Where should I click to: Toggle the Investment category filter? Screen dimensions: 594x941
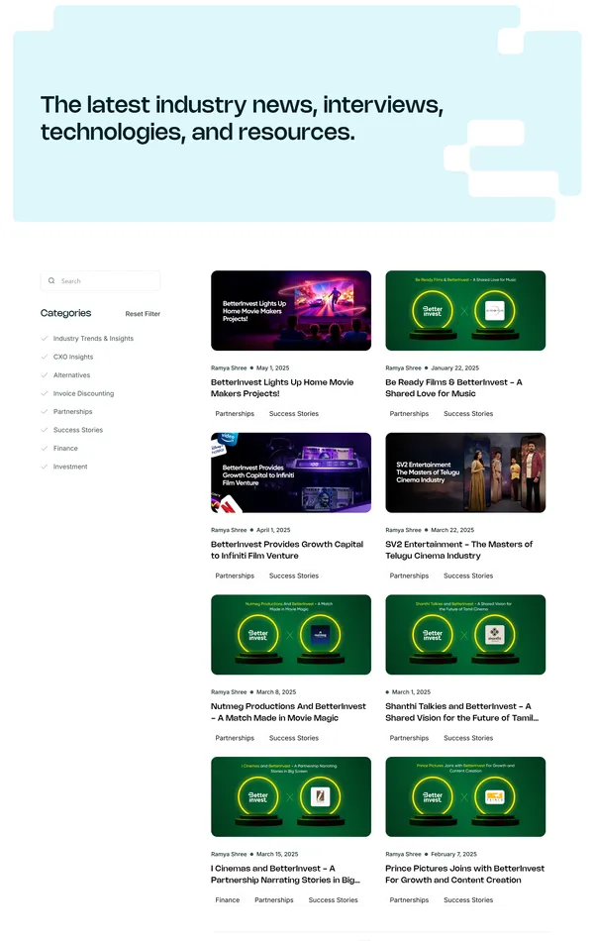coord(45,467)
